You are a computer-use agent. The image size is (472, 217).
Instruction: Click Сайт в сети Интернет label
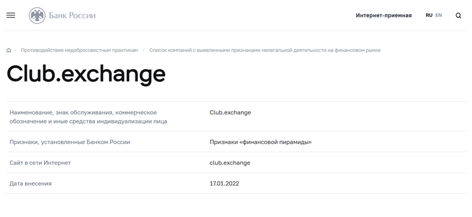[x=40, y=163]
